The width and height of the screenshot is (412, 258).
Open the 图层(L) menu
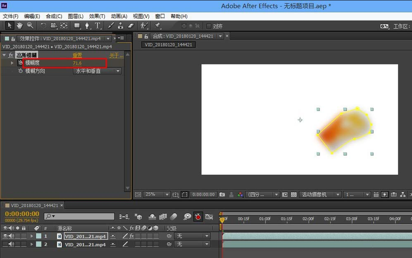[76, 16]
